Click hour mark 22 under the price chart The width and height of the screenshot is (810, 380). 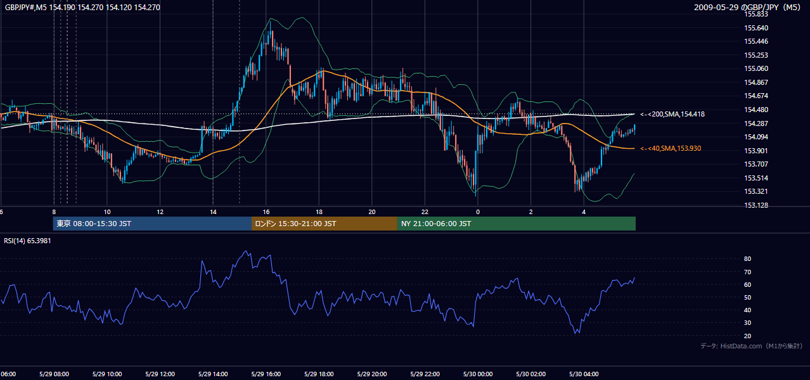(x=425, y=212)
